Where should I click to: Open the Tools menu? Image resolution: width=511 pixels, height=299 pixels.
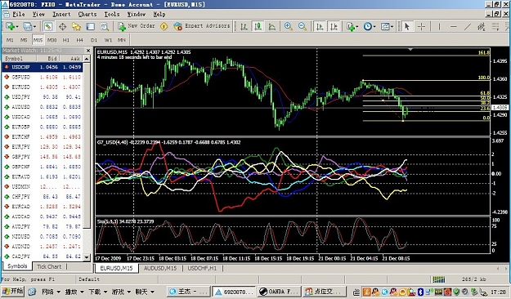tap(112, 15)
